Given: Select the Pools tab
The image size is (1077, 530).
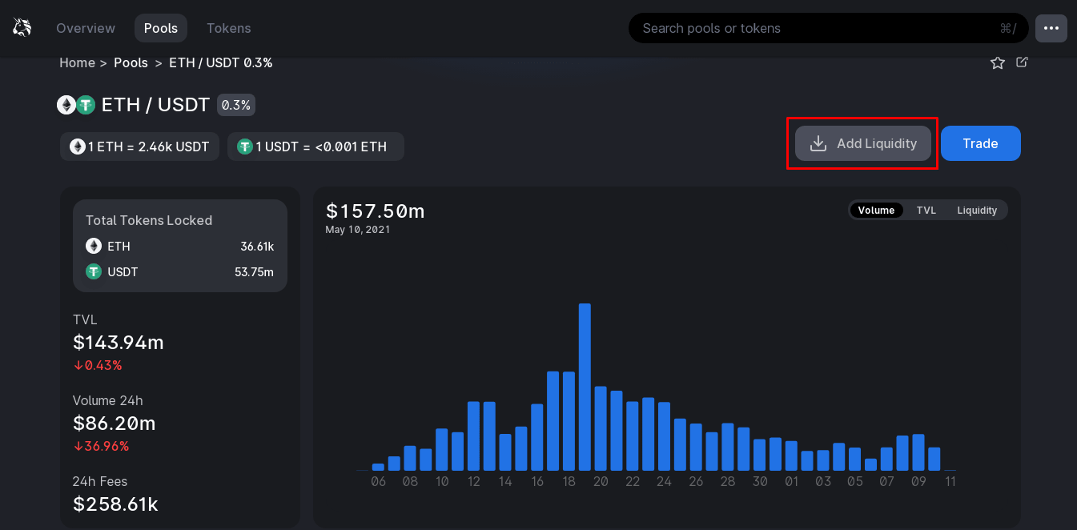Looking at the screenshot, I should [x=161, y=28].
